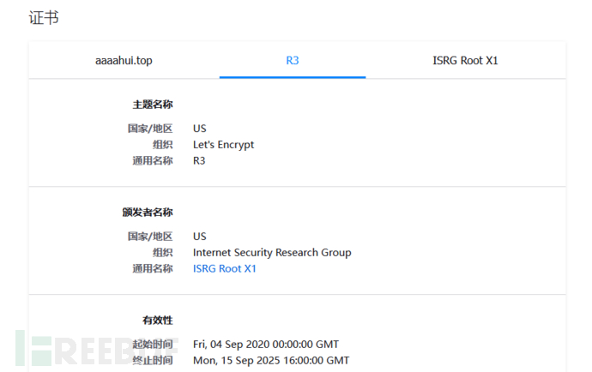Click US country value under 颁发者名称
This screenshot has width=592, height=372.
200,237
